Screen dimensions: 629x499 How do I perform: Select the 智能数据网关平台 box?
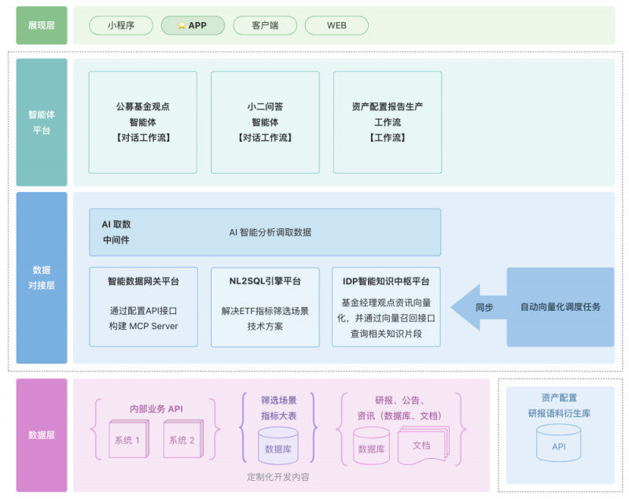[143, 307]
